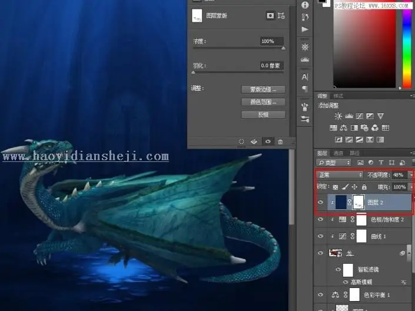Hide the 高斯模糊 filter effect

coord(346,282)
